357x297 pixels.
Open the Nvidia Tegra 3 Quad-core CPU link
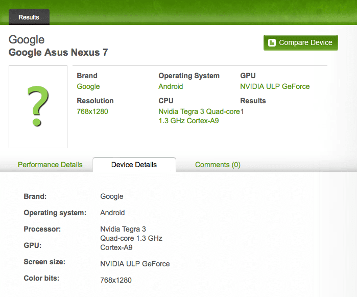coord(199,116)
